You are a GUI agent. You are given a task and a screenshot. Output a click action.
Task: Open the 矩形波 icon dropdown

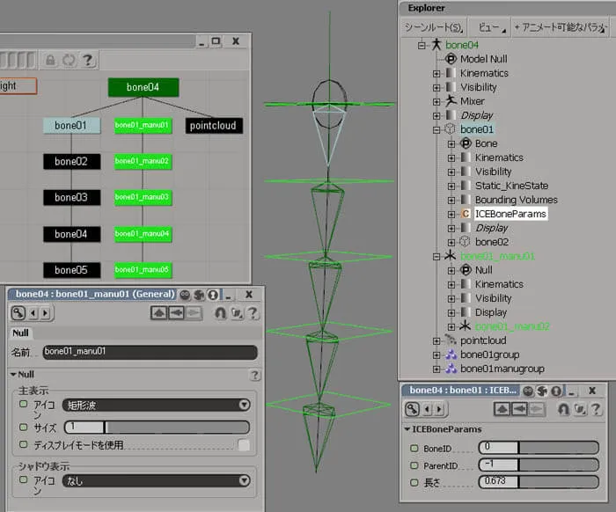(157, 405)
